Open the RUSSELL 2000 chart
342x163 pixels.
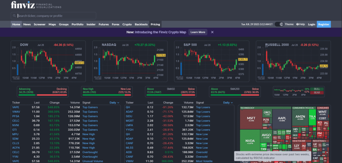tap(293, 61)
